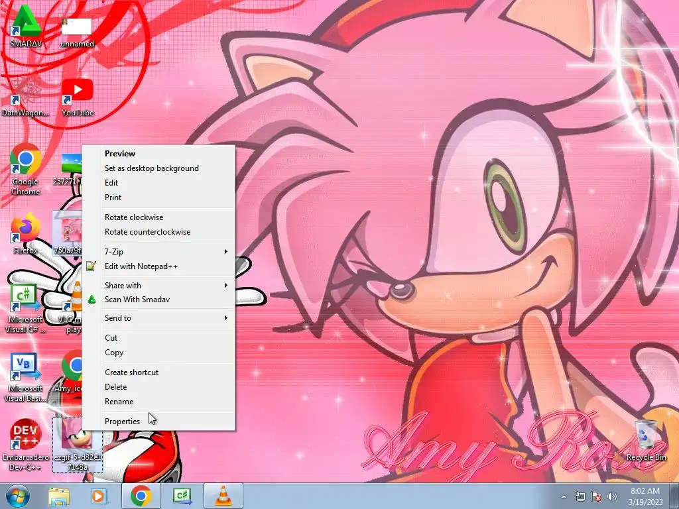Select the Google Chrome desktop icon

coord(26,169)
